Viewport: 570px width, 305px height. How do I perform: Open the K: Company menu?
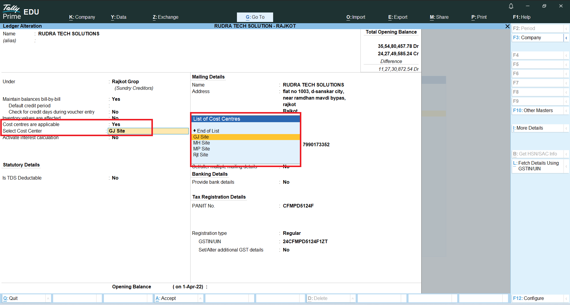(x=82, y=17)
